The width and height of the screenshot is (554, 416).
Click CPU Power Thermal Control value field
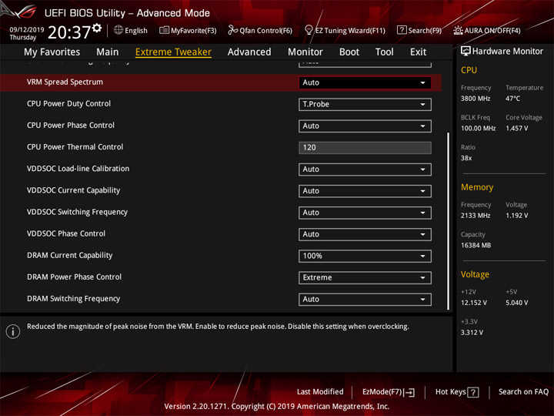point(365,147)
